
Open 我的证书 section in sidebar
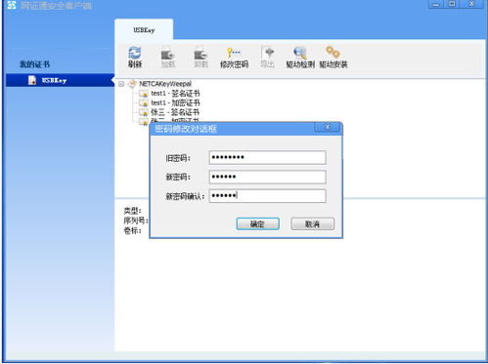click(x=35, y=64)
